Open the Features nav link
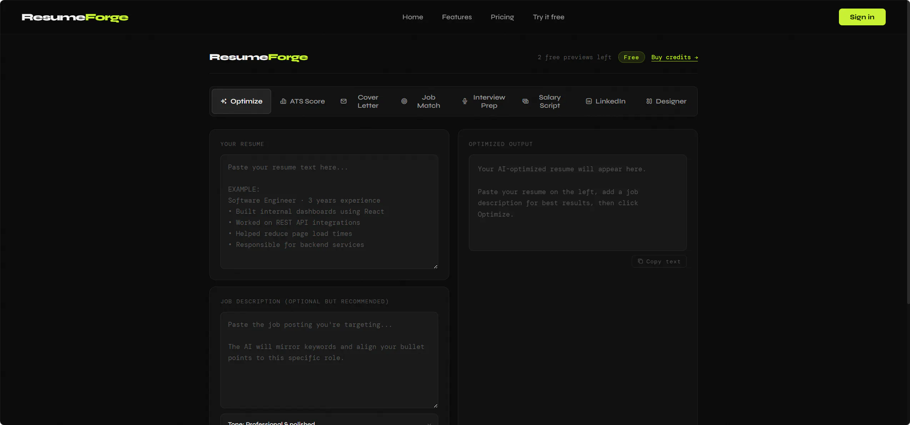Viewport: 910px width, 425px height. [x=457, y=17]
